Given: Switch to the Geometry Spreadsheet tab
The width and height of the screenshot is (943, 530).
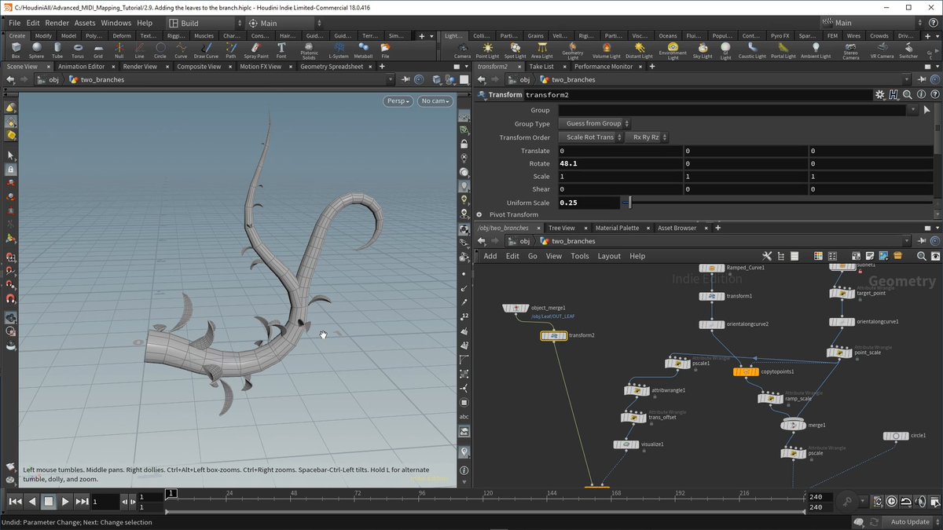Looking at the screenshot, I should point(332,67).
